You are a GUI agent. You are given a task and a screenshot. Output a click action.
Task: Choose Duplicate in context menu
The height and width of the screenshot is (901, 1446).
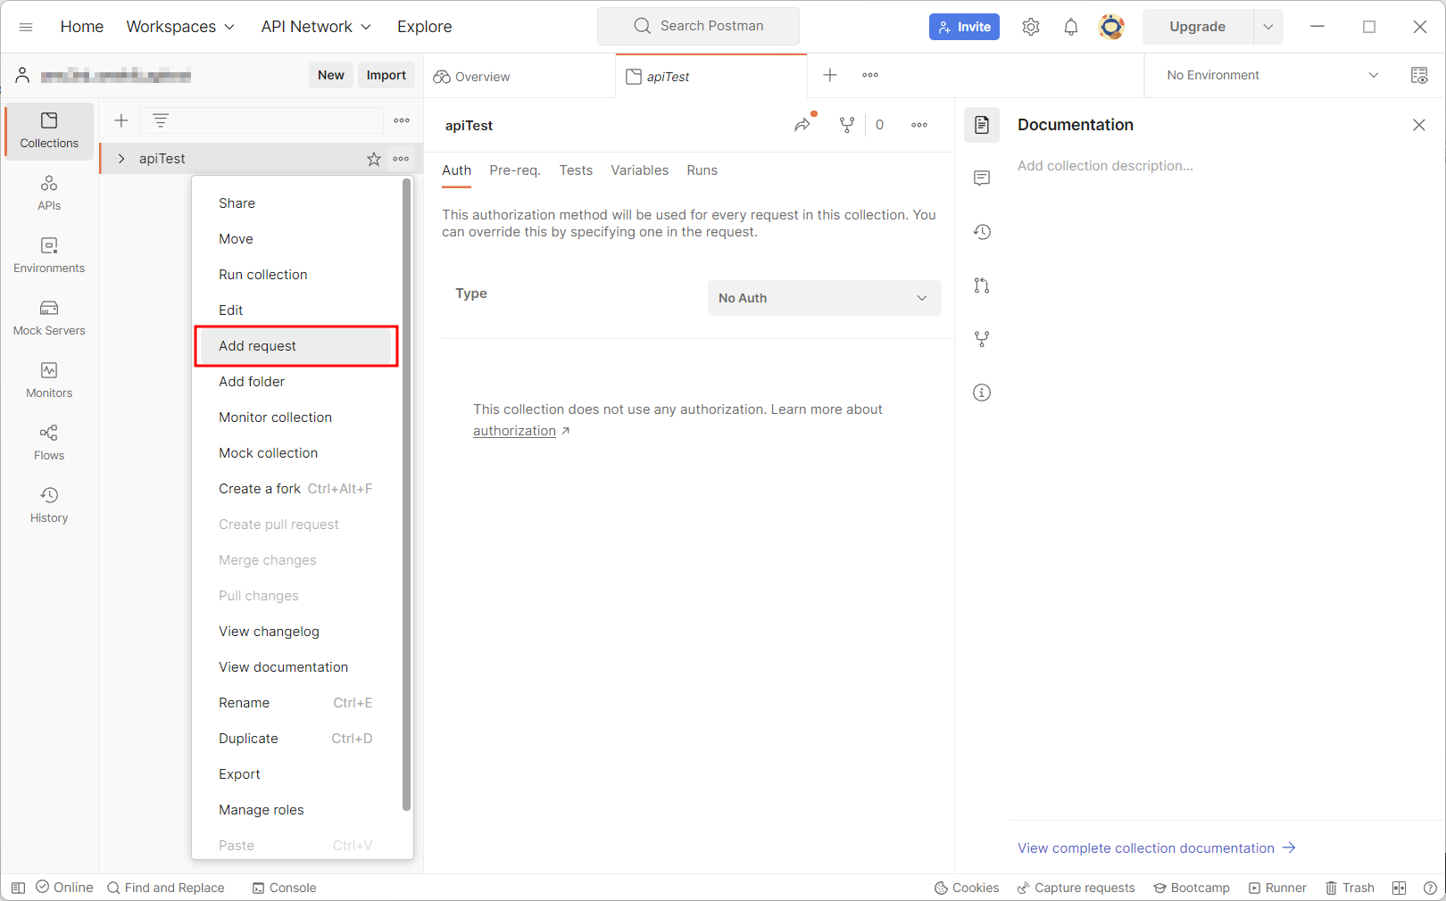[296, 739]
